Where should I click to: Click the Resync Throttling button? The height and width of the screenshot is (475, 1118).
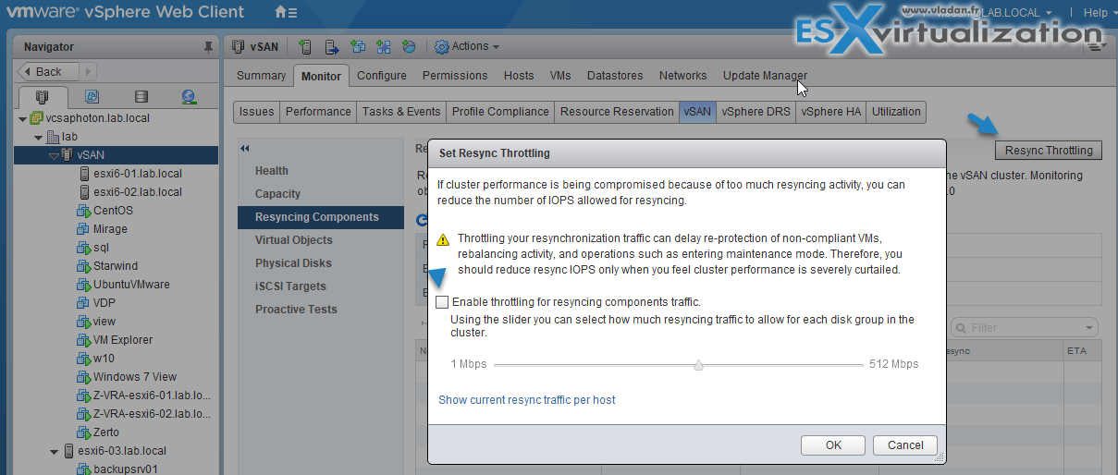(1048, 150)
